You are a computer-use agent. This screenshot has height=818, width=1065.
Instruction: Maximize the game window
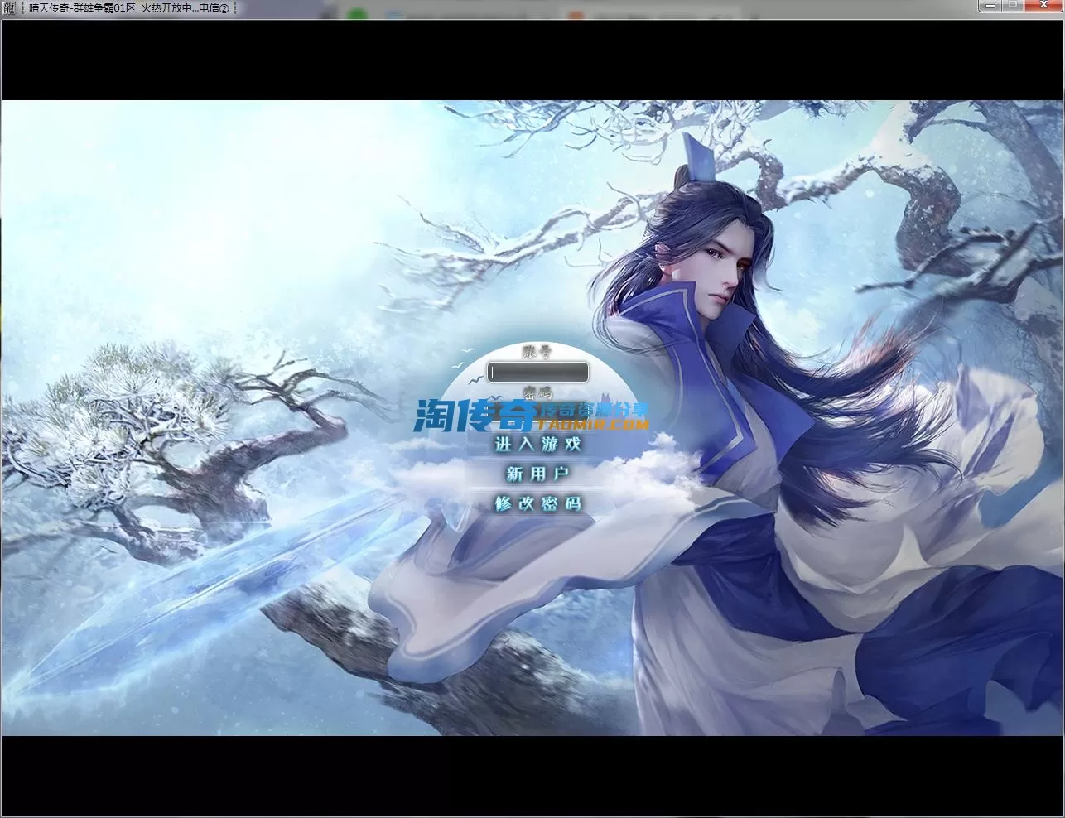tap(1012, 6)
